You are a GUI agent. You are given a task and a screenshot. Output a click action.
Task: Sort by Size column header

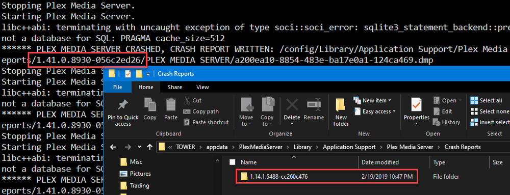(497, 162)
